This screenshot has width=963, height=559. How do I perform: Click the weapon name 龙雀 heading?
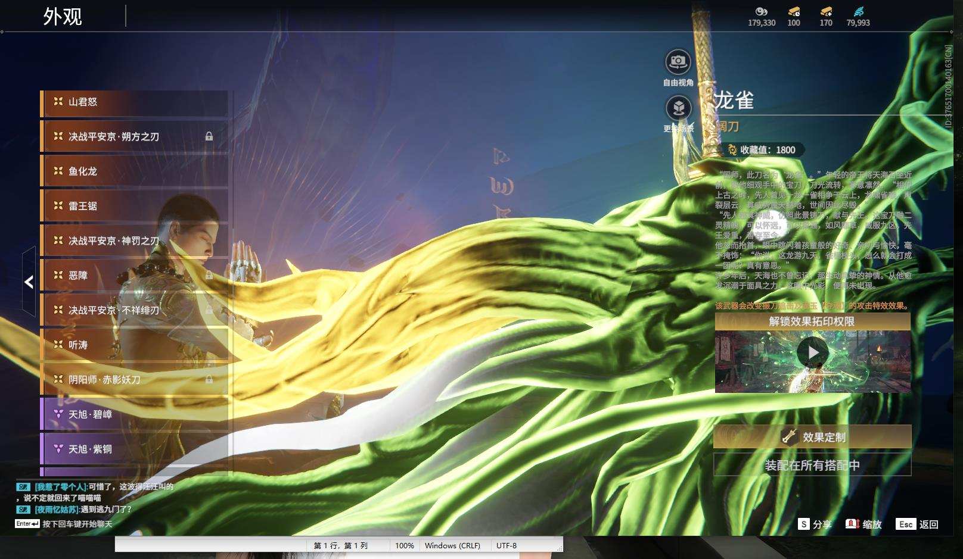tap(734, 100)
